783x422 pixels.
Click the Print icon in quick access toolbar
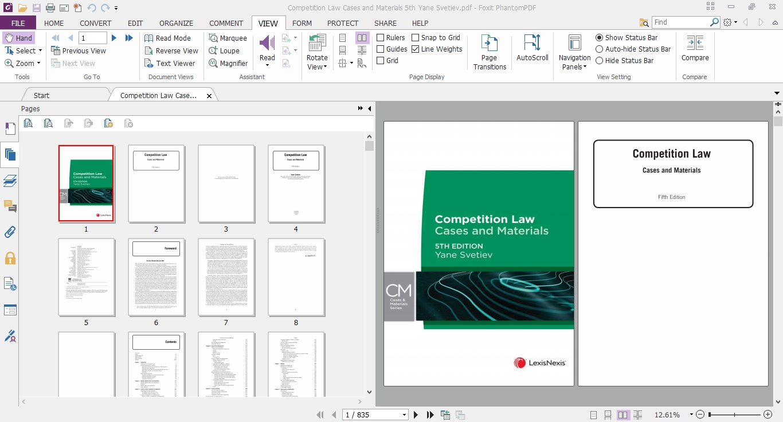(50, 8)
